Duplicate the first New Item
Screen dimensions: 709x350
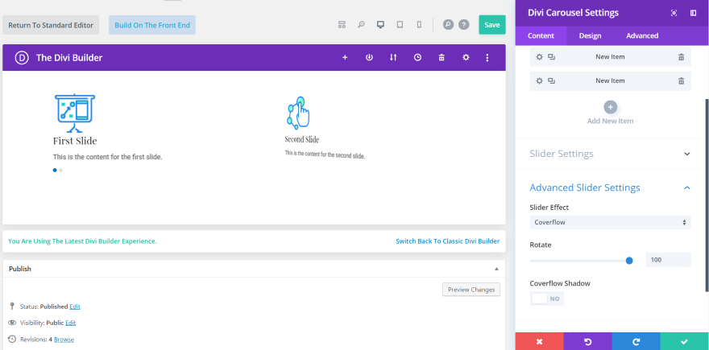[x=551, y=57]
